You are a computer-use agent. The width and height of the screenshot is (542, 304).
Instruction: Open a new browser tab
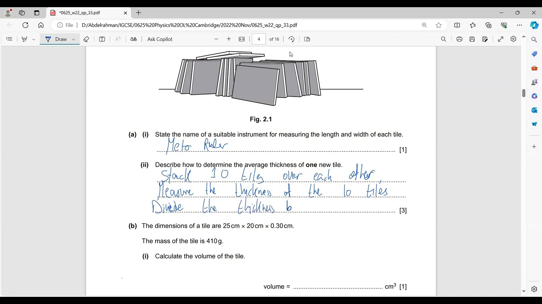click(x=138, y=13)
